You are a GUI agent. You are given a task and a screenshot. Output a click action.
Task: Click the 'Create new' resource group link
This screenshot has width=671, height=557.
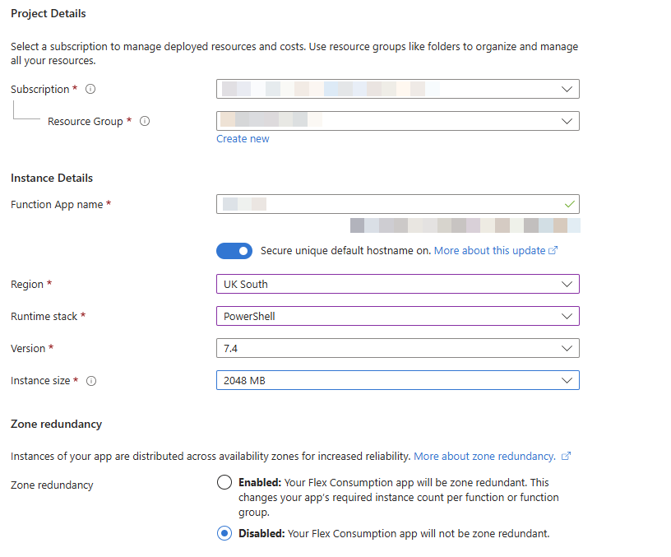click(x=243, y=139)
